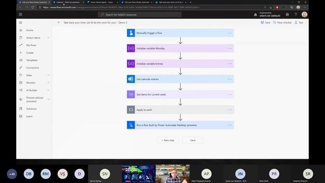The width and height of the screenshot is (325, 183).
Task: Click the Get items for current week icon
Action: click(131, 95)
